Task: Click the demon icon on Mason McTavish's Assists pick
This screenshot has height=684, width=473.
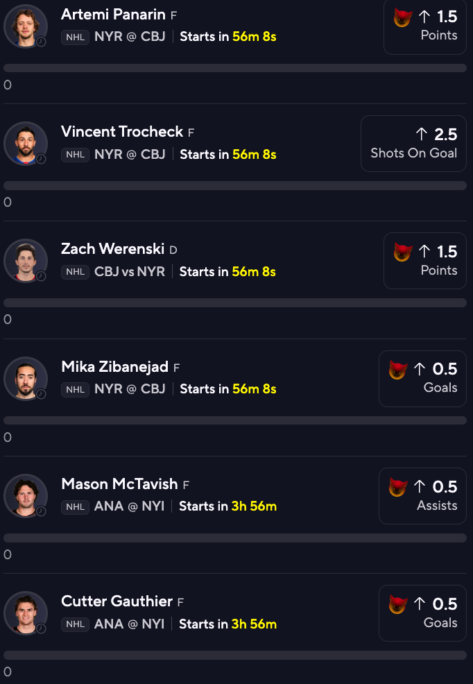Action: (x=398, y=487)
